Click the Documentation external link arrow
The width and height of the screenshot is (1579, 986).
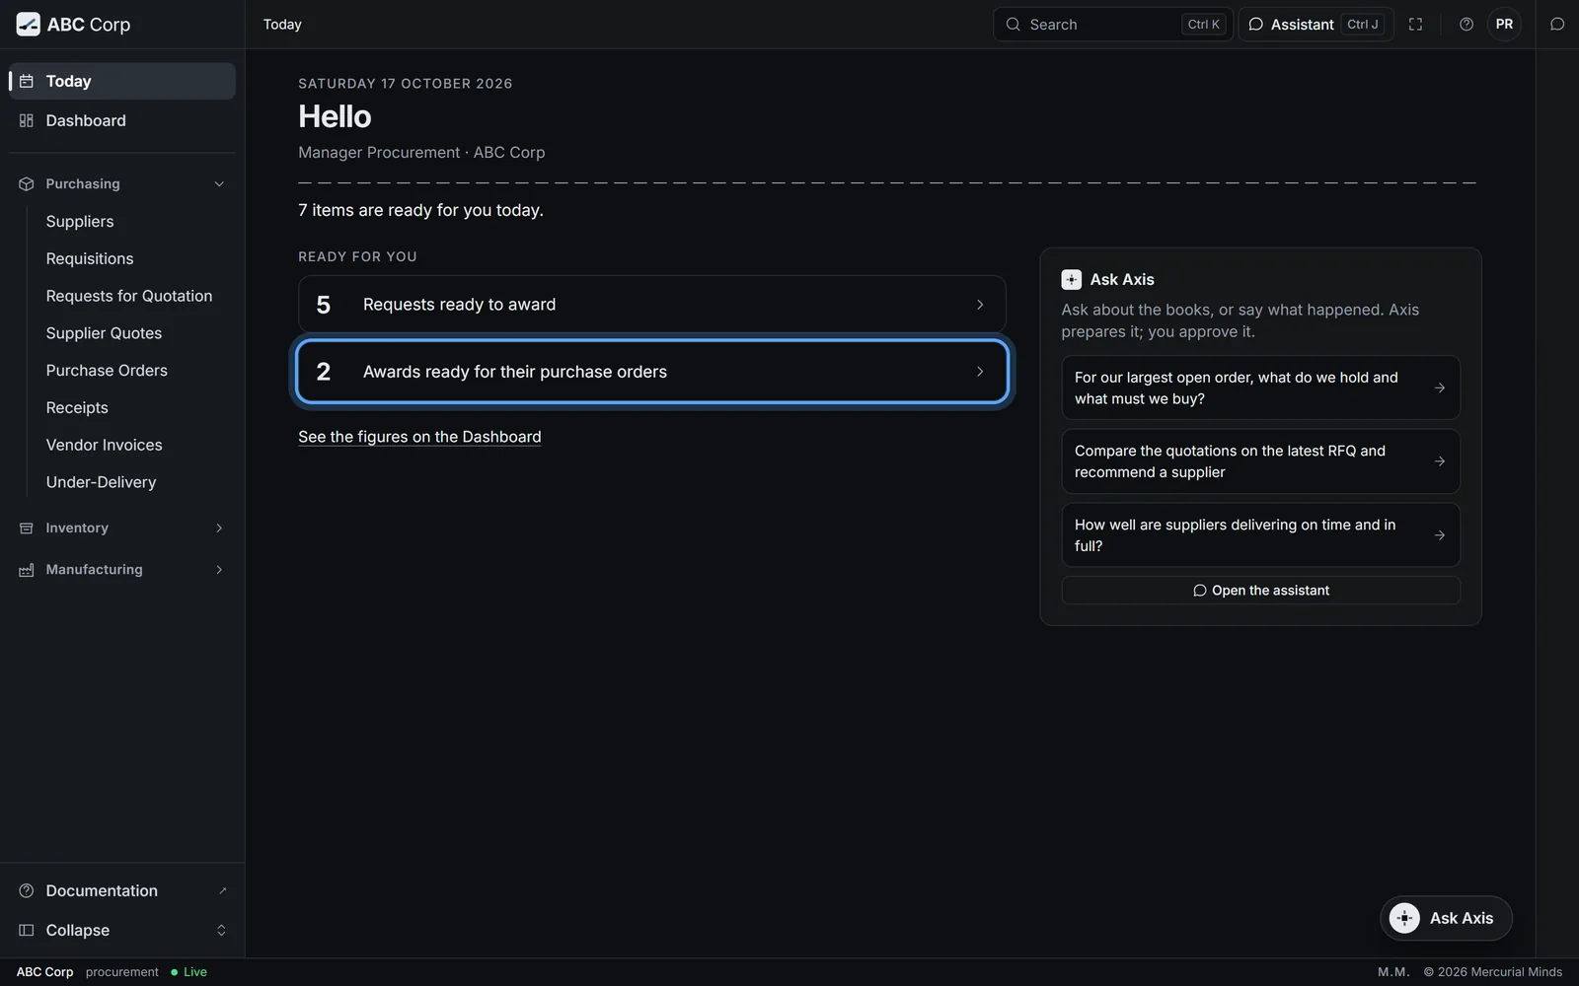coord(222,890)
